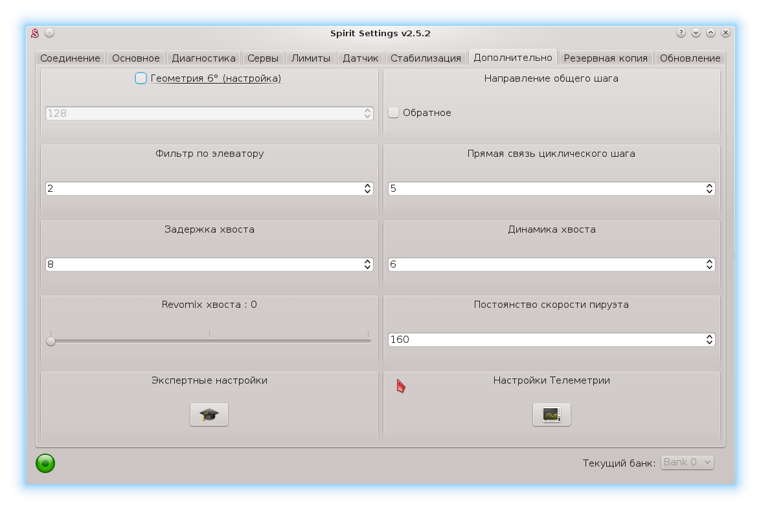Click the green connection status indicator
This screenshot has width=761, height=510.
[45, 463]
